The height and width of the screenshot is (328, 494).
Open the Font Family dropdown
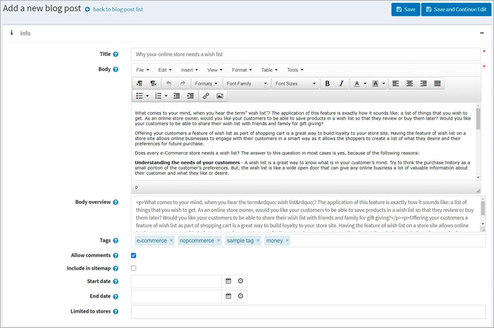pyautogui.click(x=247, y=84)
